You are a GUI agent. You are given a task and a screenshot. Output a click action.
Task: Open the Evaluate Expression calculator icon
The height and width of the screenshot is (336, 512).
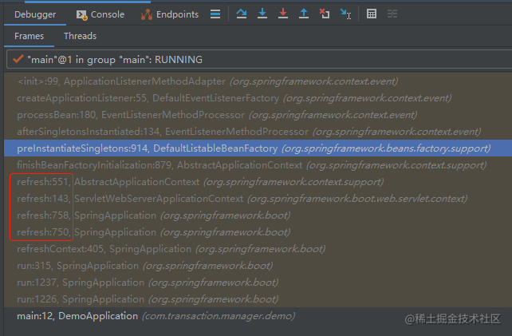pyautogui.click(x=372, y=14)
